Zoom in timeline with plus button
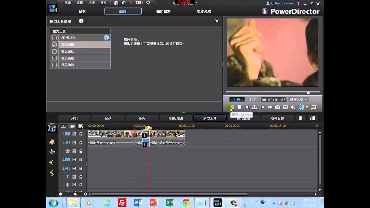Image resolution: width=370 pixels, height=208 pixels. click(85, 194)
